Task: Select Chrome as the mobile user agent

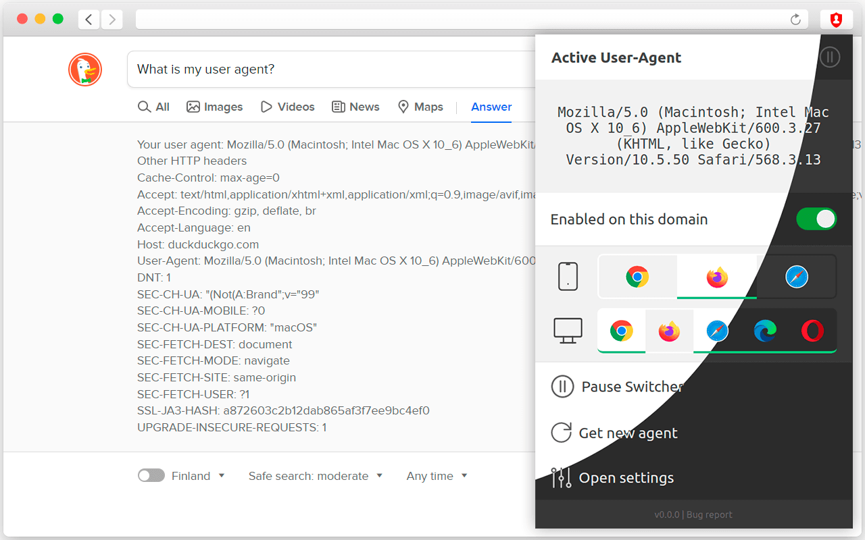Action: 637,276
